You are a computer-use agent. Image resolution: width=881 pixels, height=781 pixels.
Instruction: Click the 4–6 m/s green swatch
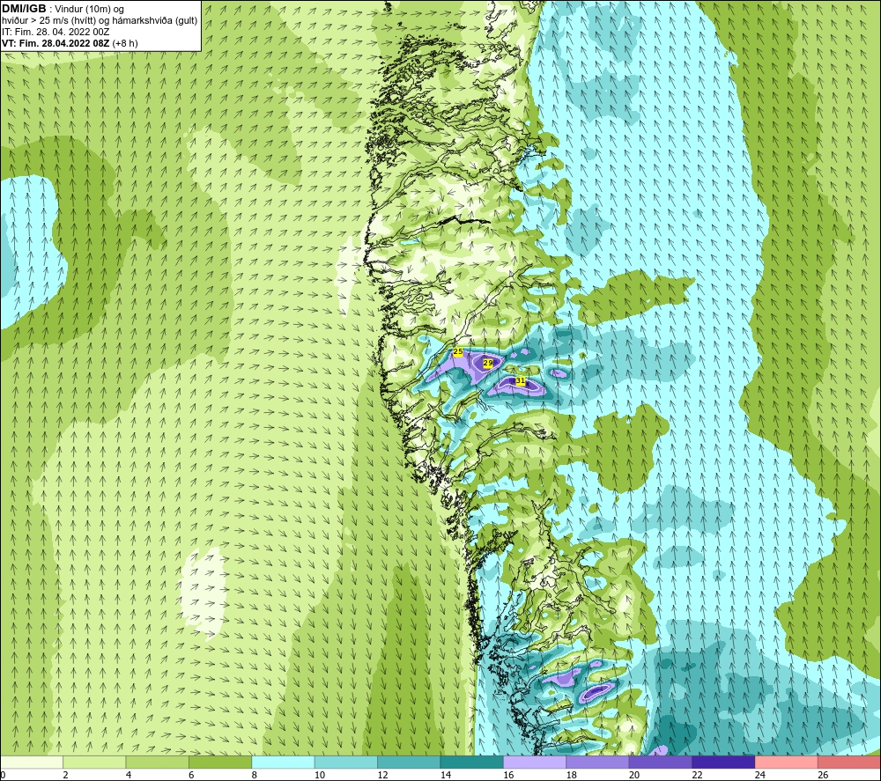coord(158,762)
